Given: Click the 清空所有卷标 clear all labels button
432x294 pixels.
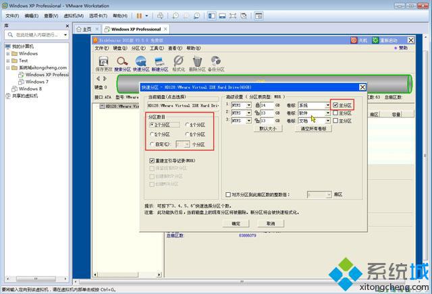Looking at the screenshot, I should coord(313,129).
